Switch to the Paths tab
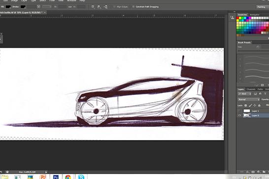Viewport: 269px width, 179px height. coord(260,89)
